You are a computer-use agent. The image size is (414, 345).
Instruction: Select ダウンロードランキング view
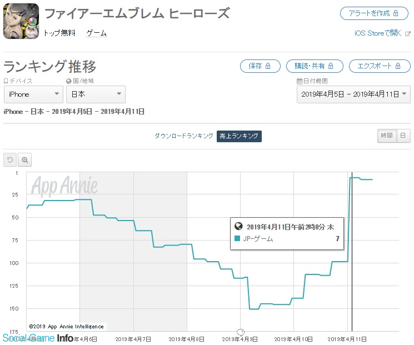click(183, 136)
